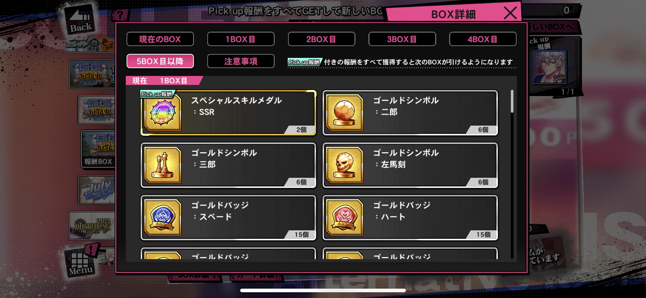
Task: Open the question mark help icon
Action: point(120,15)
